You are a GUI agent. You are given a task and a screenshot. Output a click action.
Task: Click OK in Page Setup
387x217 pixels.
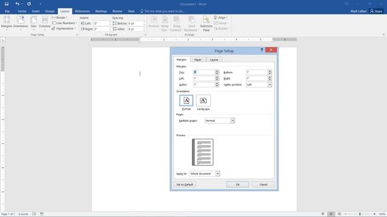pyautogui.click(x=238, y=184)
